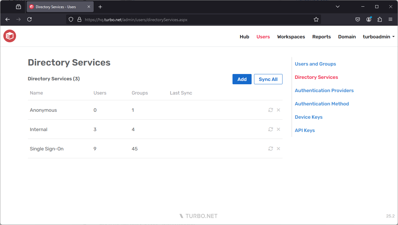The image size is (398, 225).
Task: Open a new browser tab
Action: tap(100, 7)
